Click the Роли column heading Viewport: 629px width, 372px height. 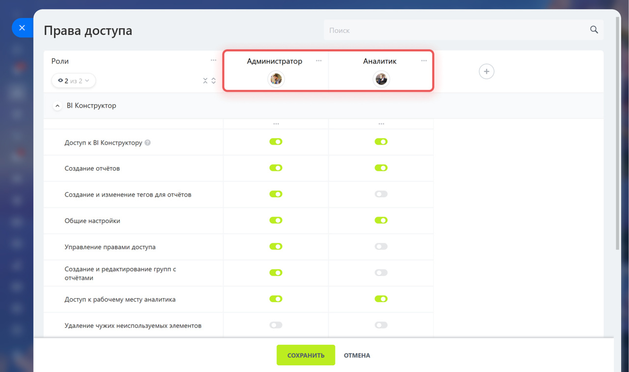(60, 61)
